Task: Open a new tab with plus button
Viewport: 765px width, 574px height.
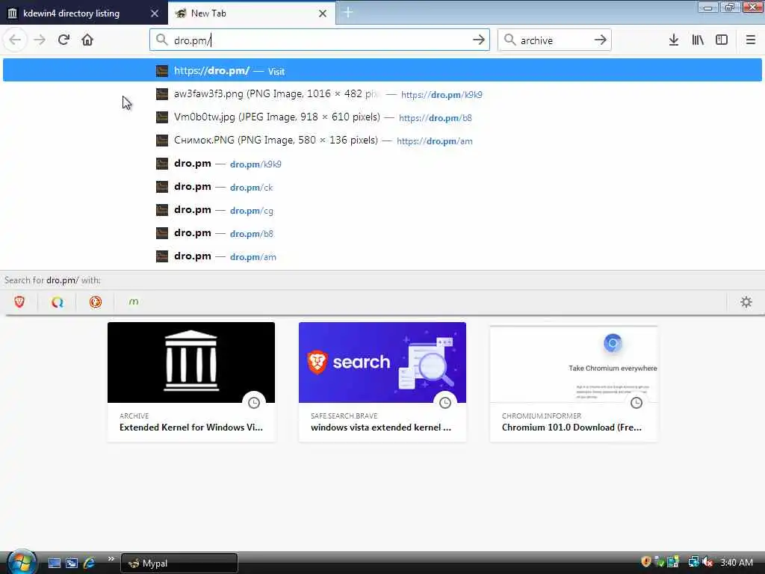Action: click(348, 12)
